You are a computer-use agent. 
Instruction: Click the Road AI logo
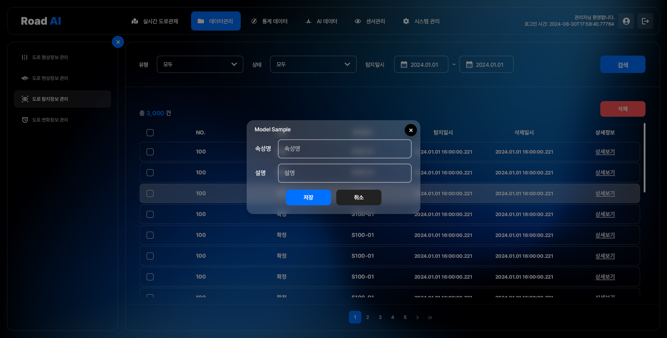click(41, 21)
